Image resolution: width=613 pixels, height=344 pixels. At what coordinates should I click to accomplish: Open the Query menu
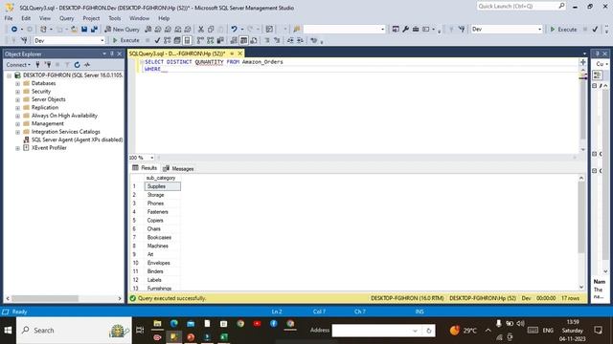tap(66, 18)
